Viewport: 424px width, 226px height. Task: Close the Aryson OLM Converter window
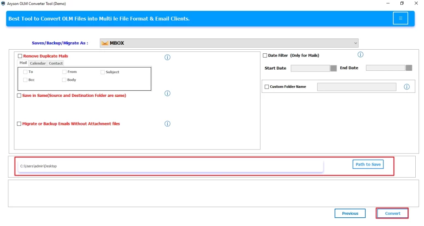point(416,3)
